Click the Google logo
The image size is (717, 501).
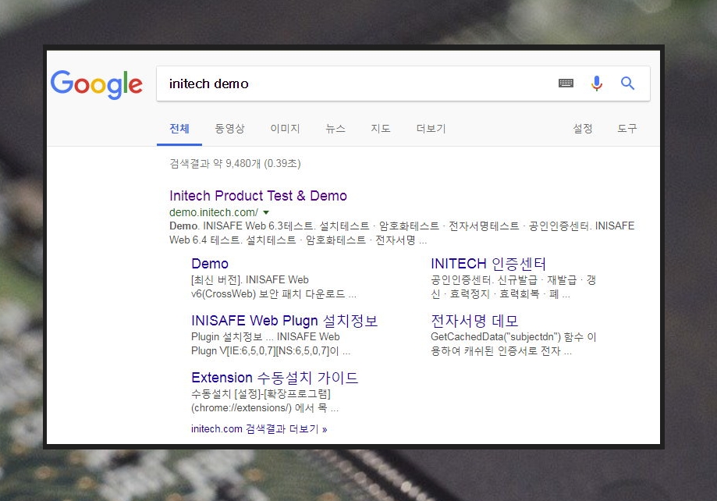[x=97, y=84]
